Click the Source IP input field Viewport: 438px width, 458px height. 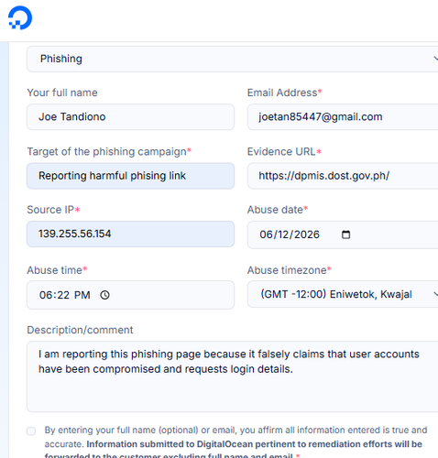pyautogui.click(x=131, y=234)
